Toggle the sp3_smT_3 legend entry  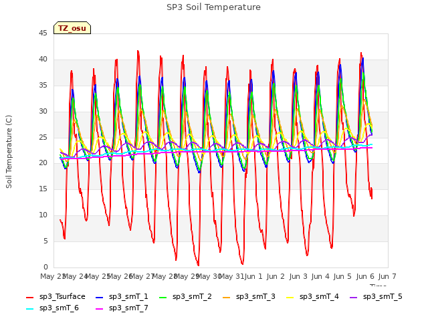249,296
